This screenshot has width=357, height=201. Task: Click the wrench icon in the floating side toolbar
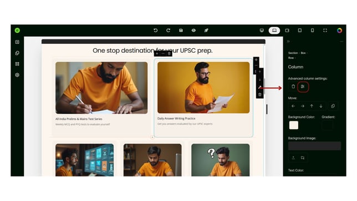[260, 87]
